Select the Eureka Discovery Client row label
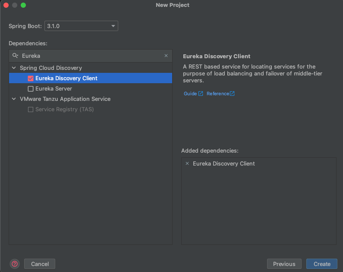This screenshot has height=272, width=343. [x=66, y=78]
